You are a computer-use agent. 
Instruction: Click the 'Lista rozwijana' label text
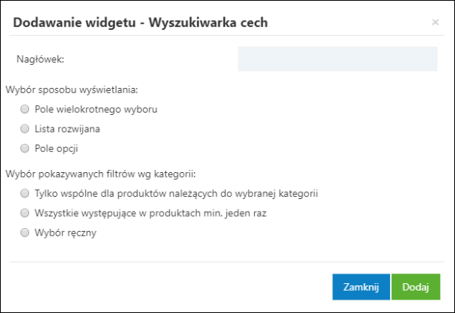click(67, 128)
